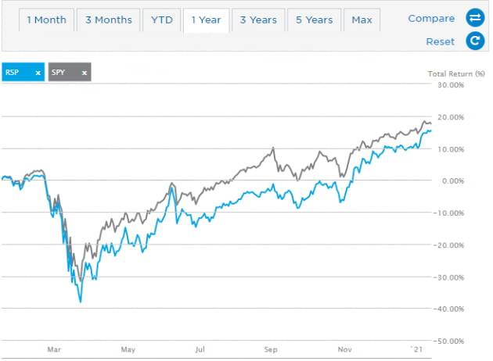The width and height of the screenshot is (493, 361).
Task: Click the blue RSP ticker tag label
Action: (x=14, y=73)
